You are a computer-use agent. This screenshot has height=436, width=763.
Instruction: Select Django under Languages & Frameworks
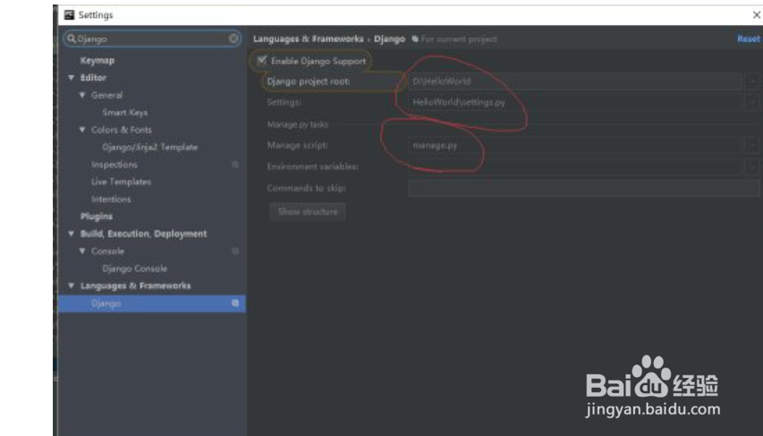152,303
